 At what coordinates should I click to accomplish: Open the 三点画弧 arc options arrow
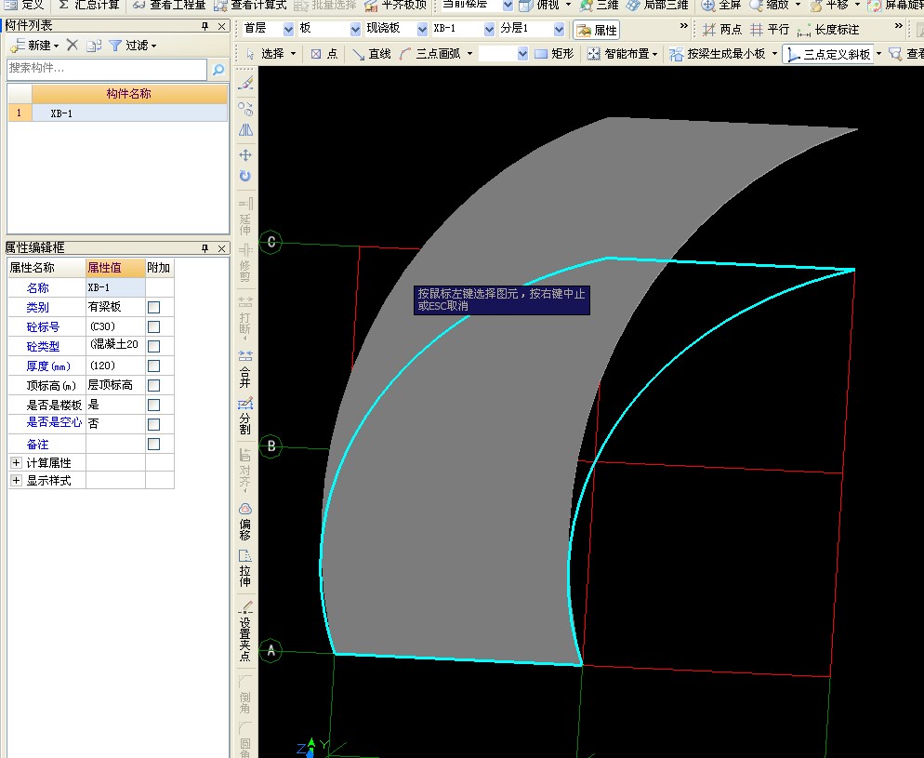[469, 54]
